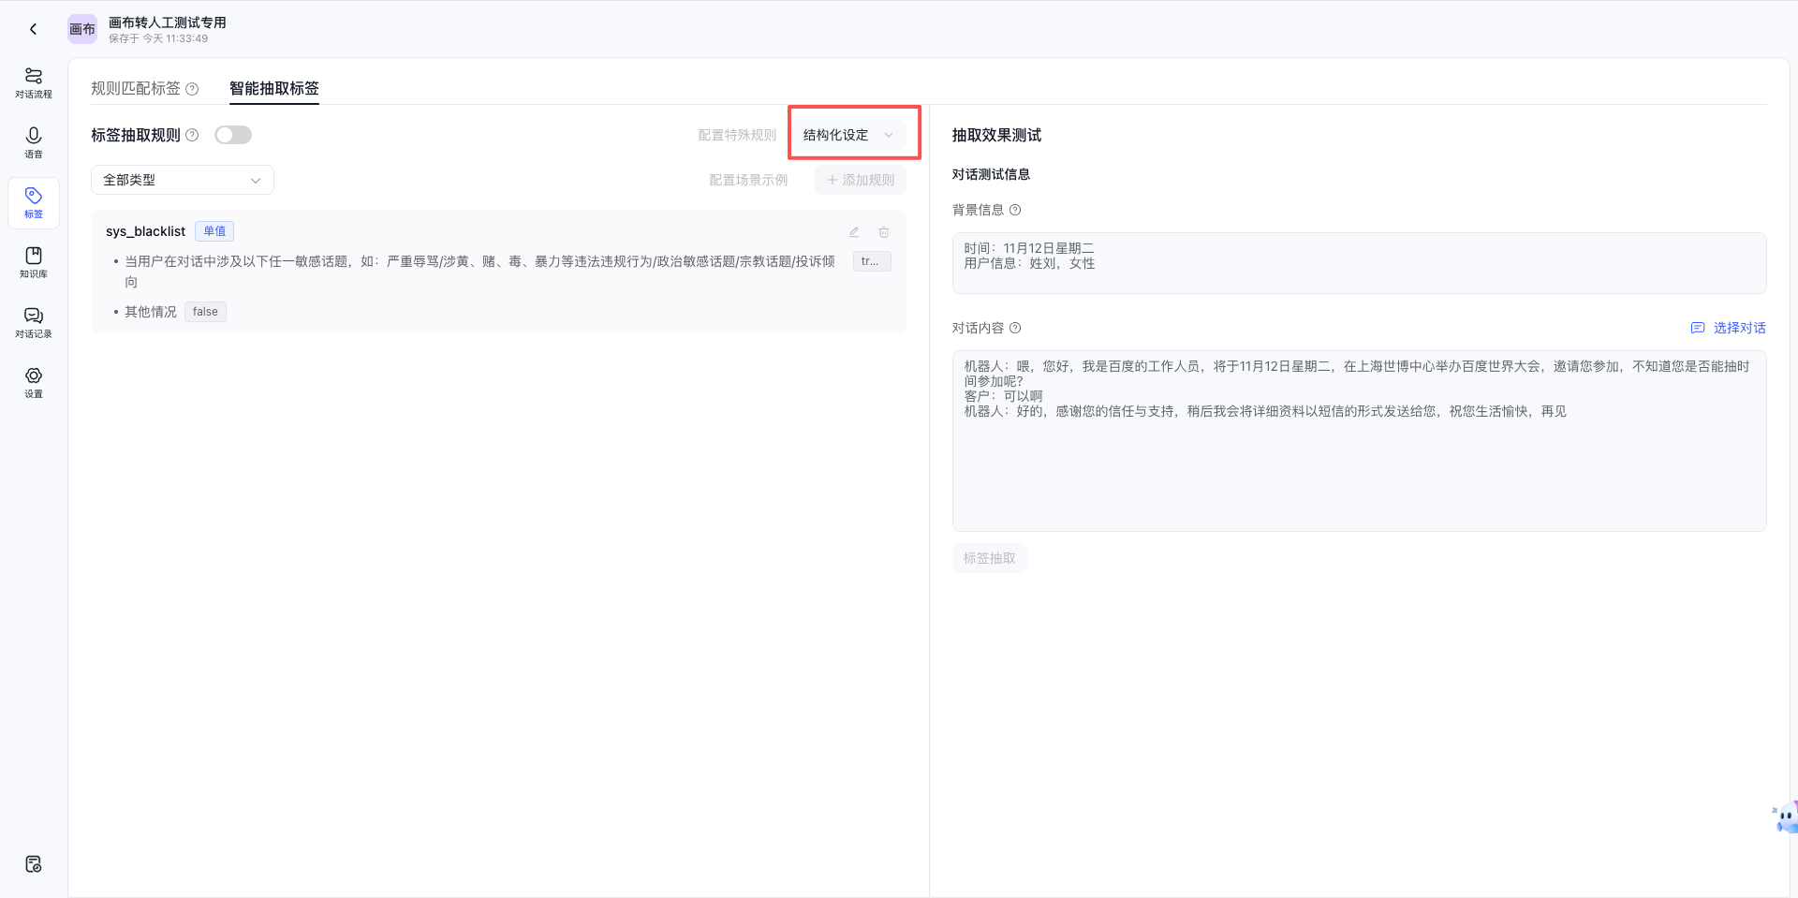Click 配置特殊规则

tap(737, 135)
